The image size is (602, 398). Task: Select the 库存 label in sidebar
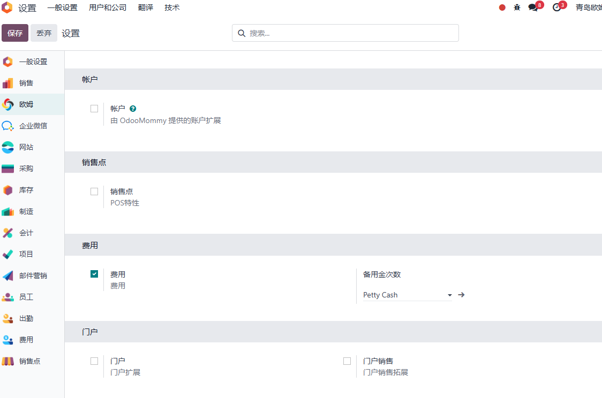26,190
